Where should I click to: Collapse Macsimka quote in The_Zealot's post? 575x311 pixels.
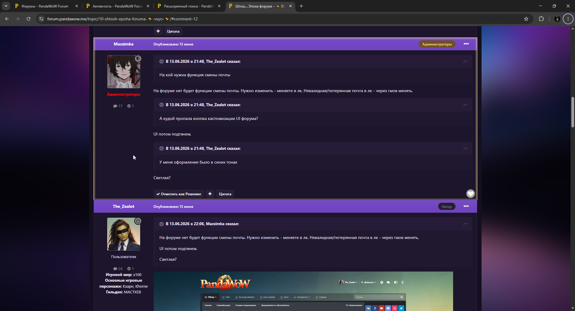(x=161, y=224)
